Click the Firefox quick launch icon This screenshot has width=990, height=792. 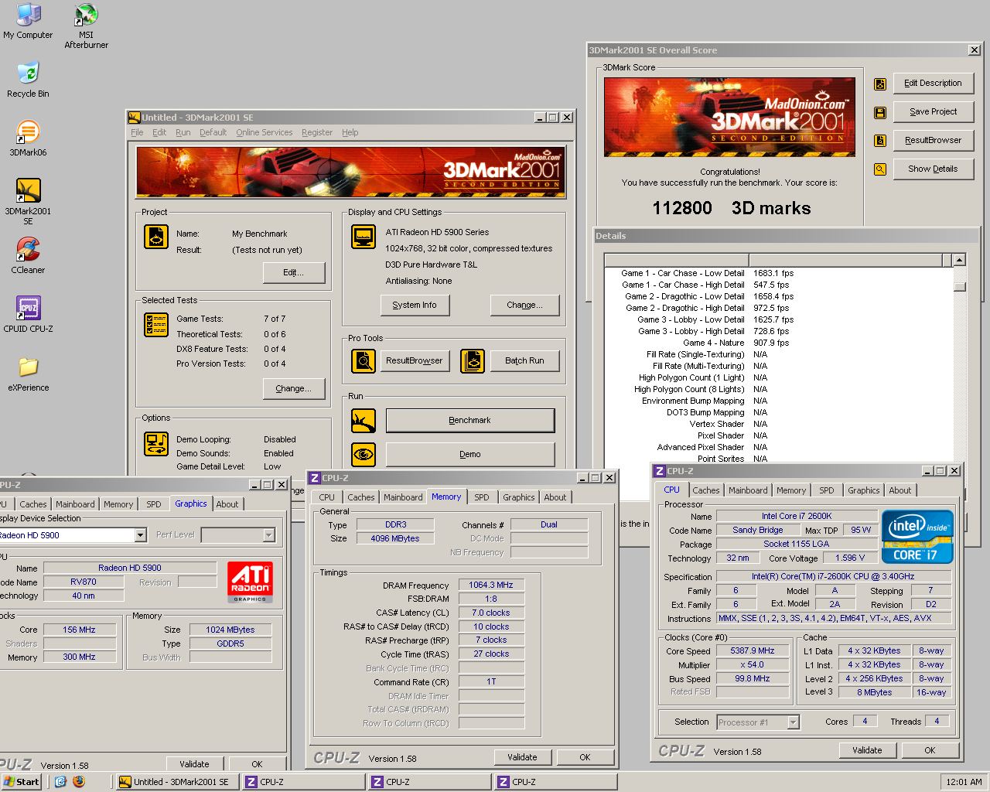(x=79, y=782)
